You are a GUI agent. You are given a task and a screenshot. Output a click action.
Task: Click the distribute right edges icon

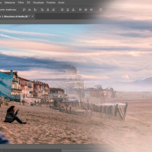coord(91,10)
